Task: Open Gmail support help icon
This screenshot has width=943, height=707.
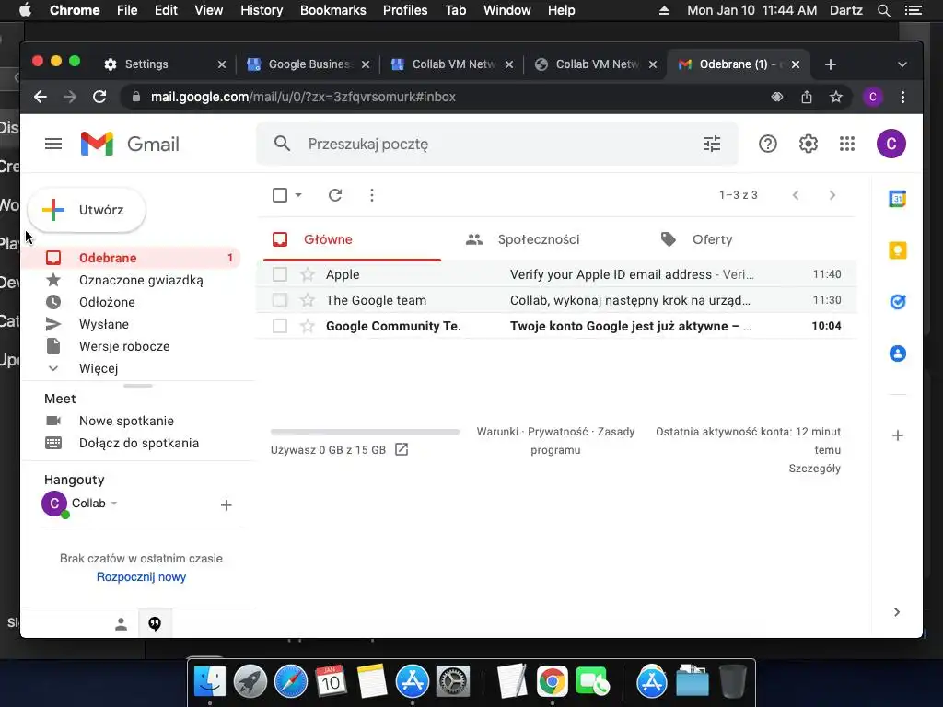Action: [767, 144]
